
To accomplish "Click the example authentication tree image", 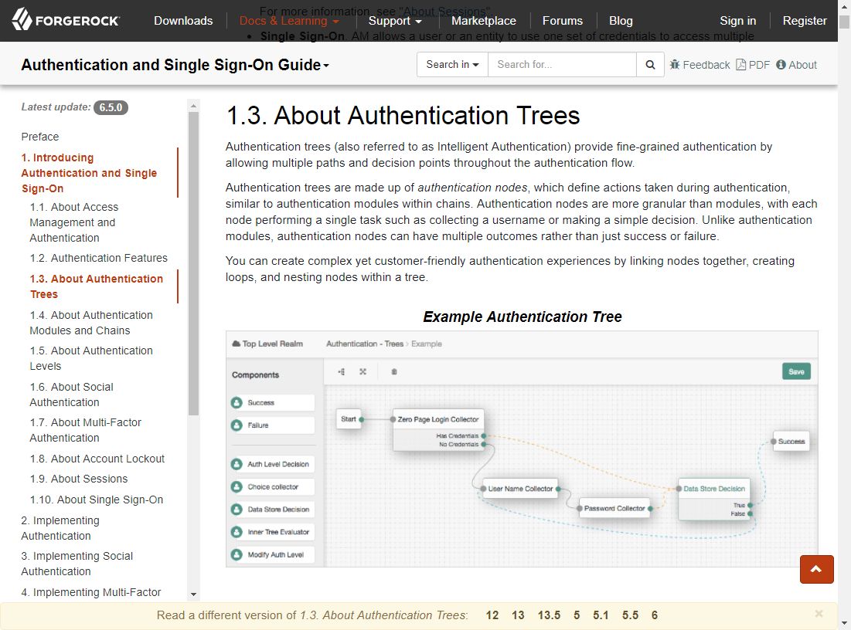I will pos(522,449).
